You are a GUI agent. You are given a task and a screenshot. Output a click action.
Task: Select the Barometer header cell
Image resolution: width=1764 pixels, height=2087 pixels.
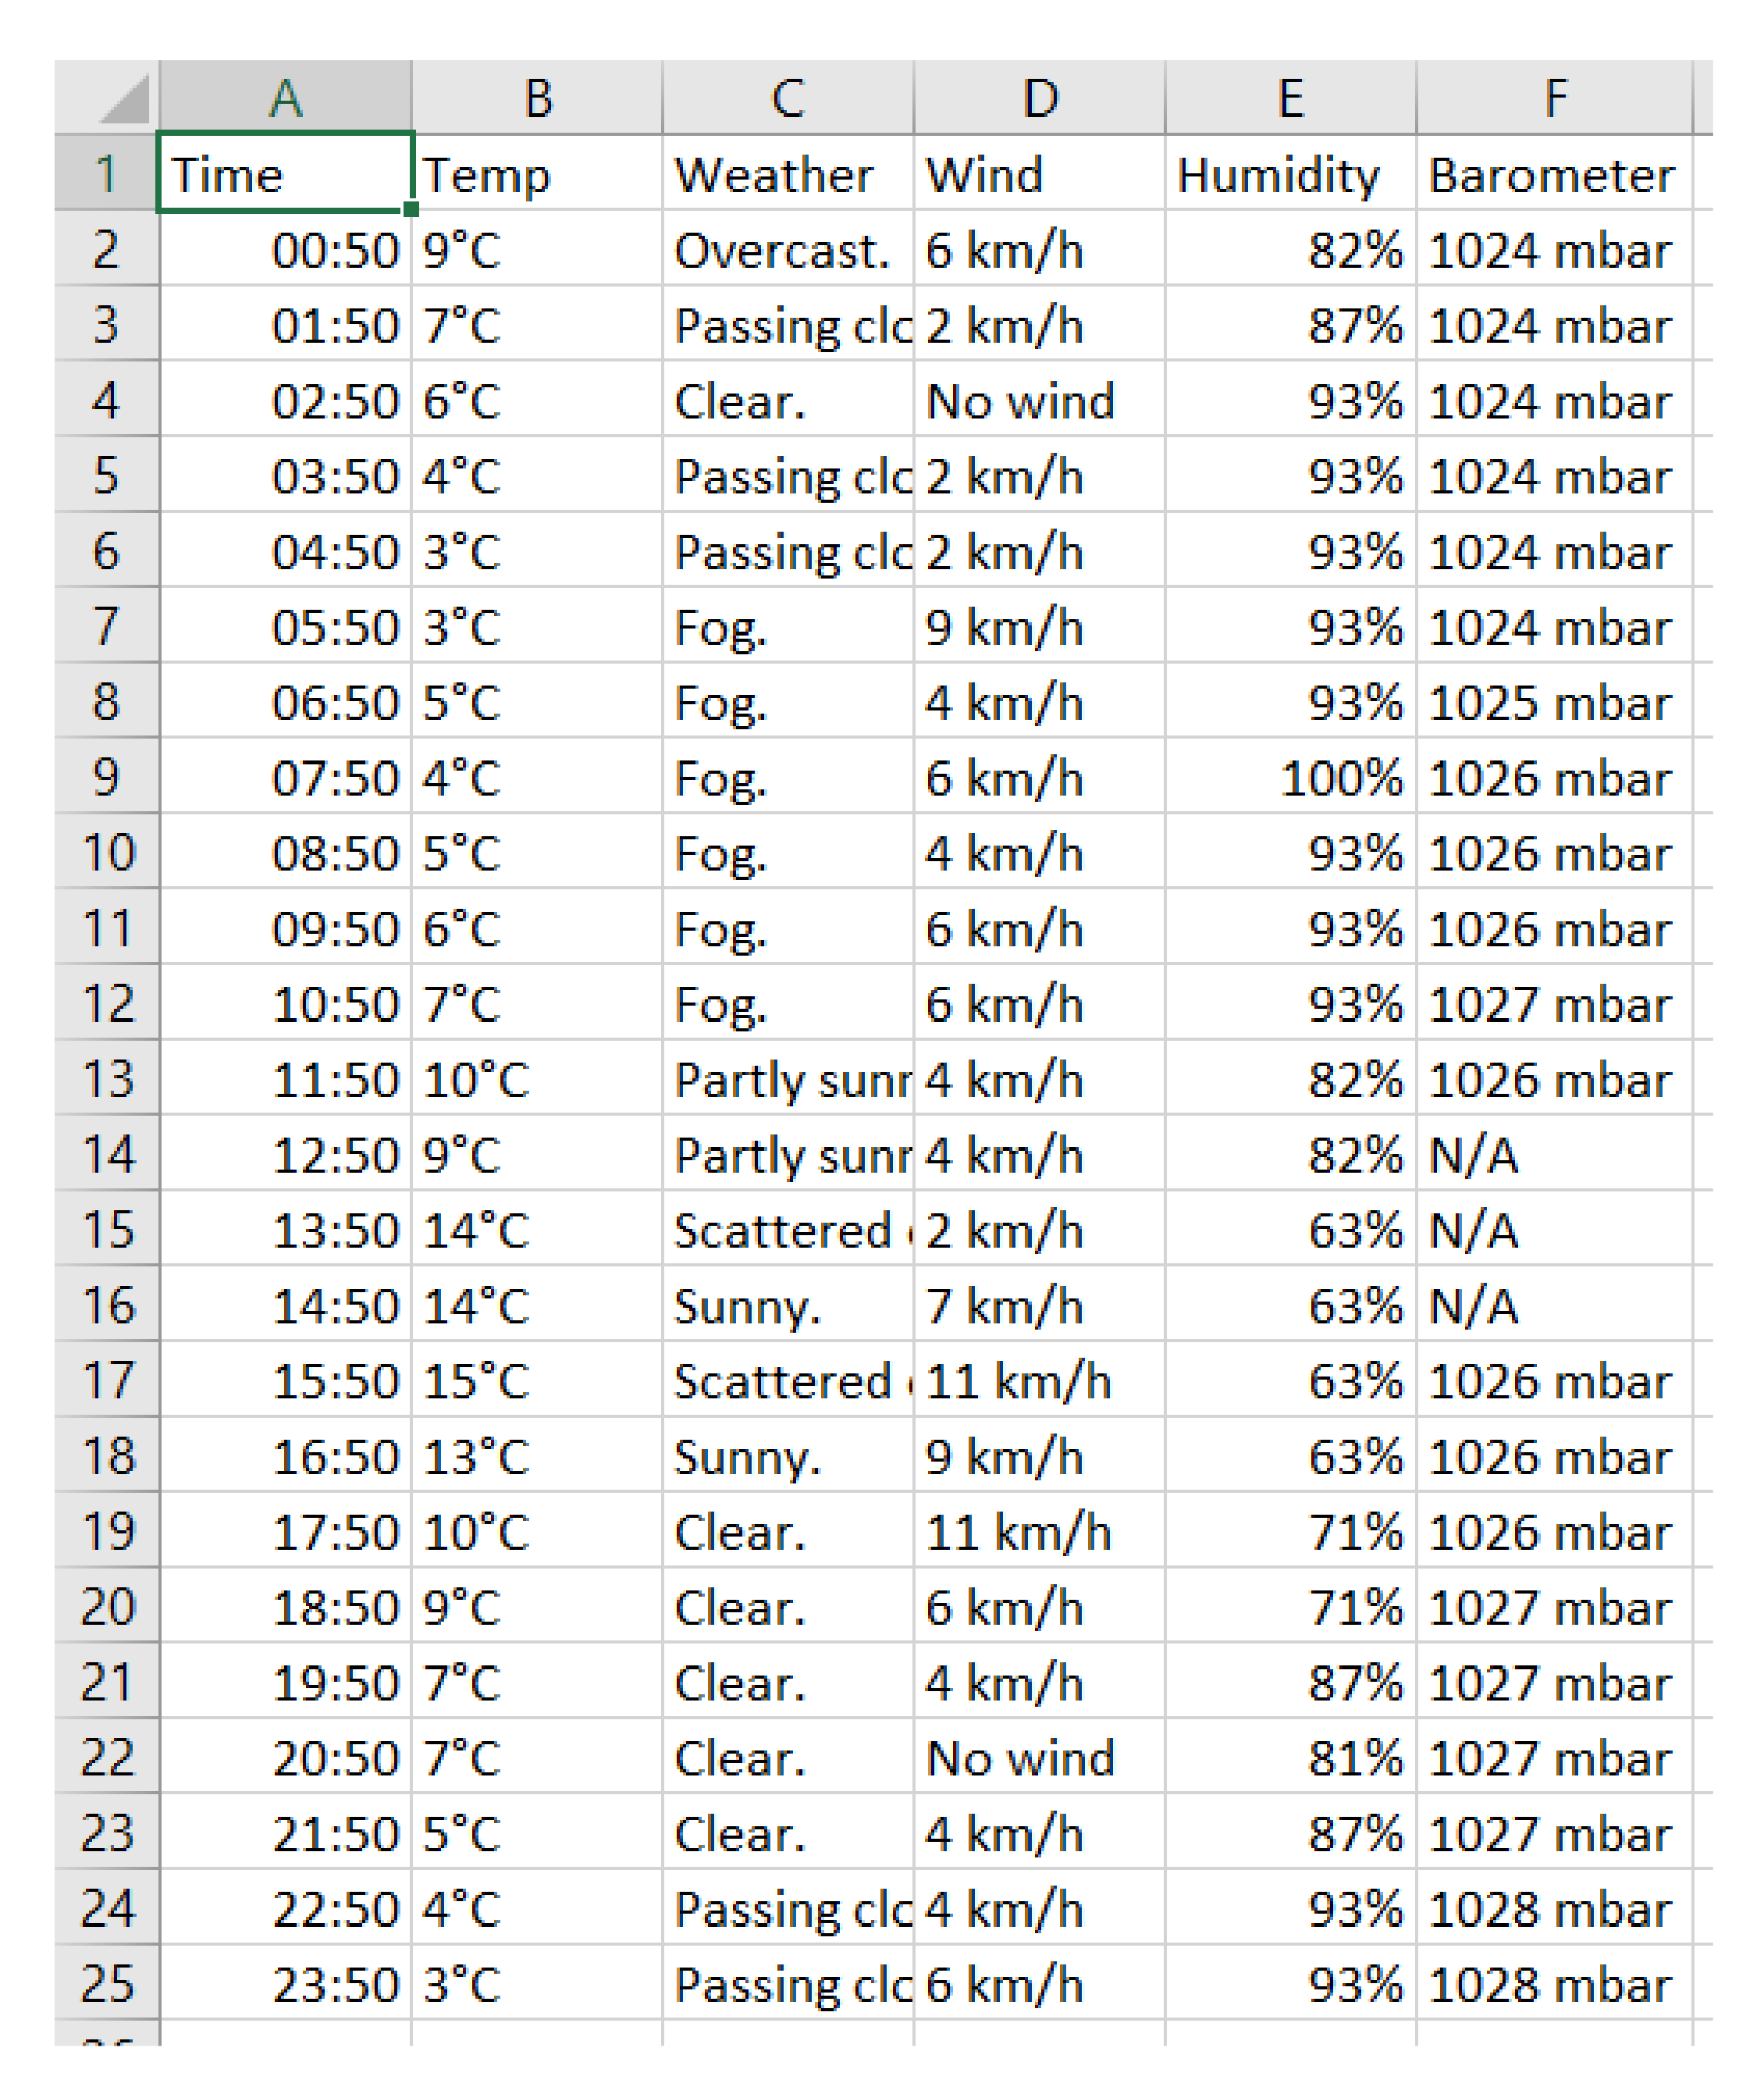[x=1553, y=175]
